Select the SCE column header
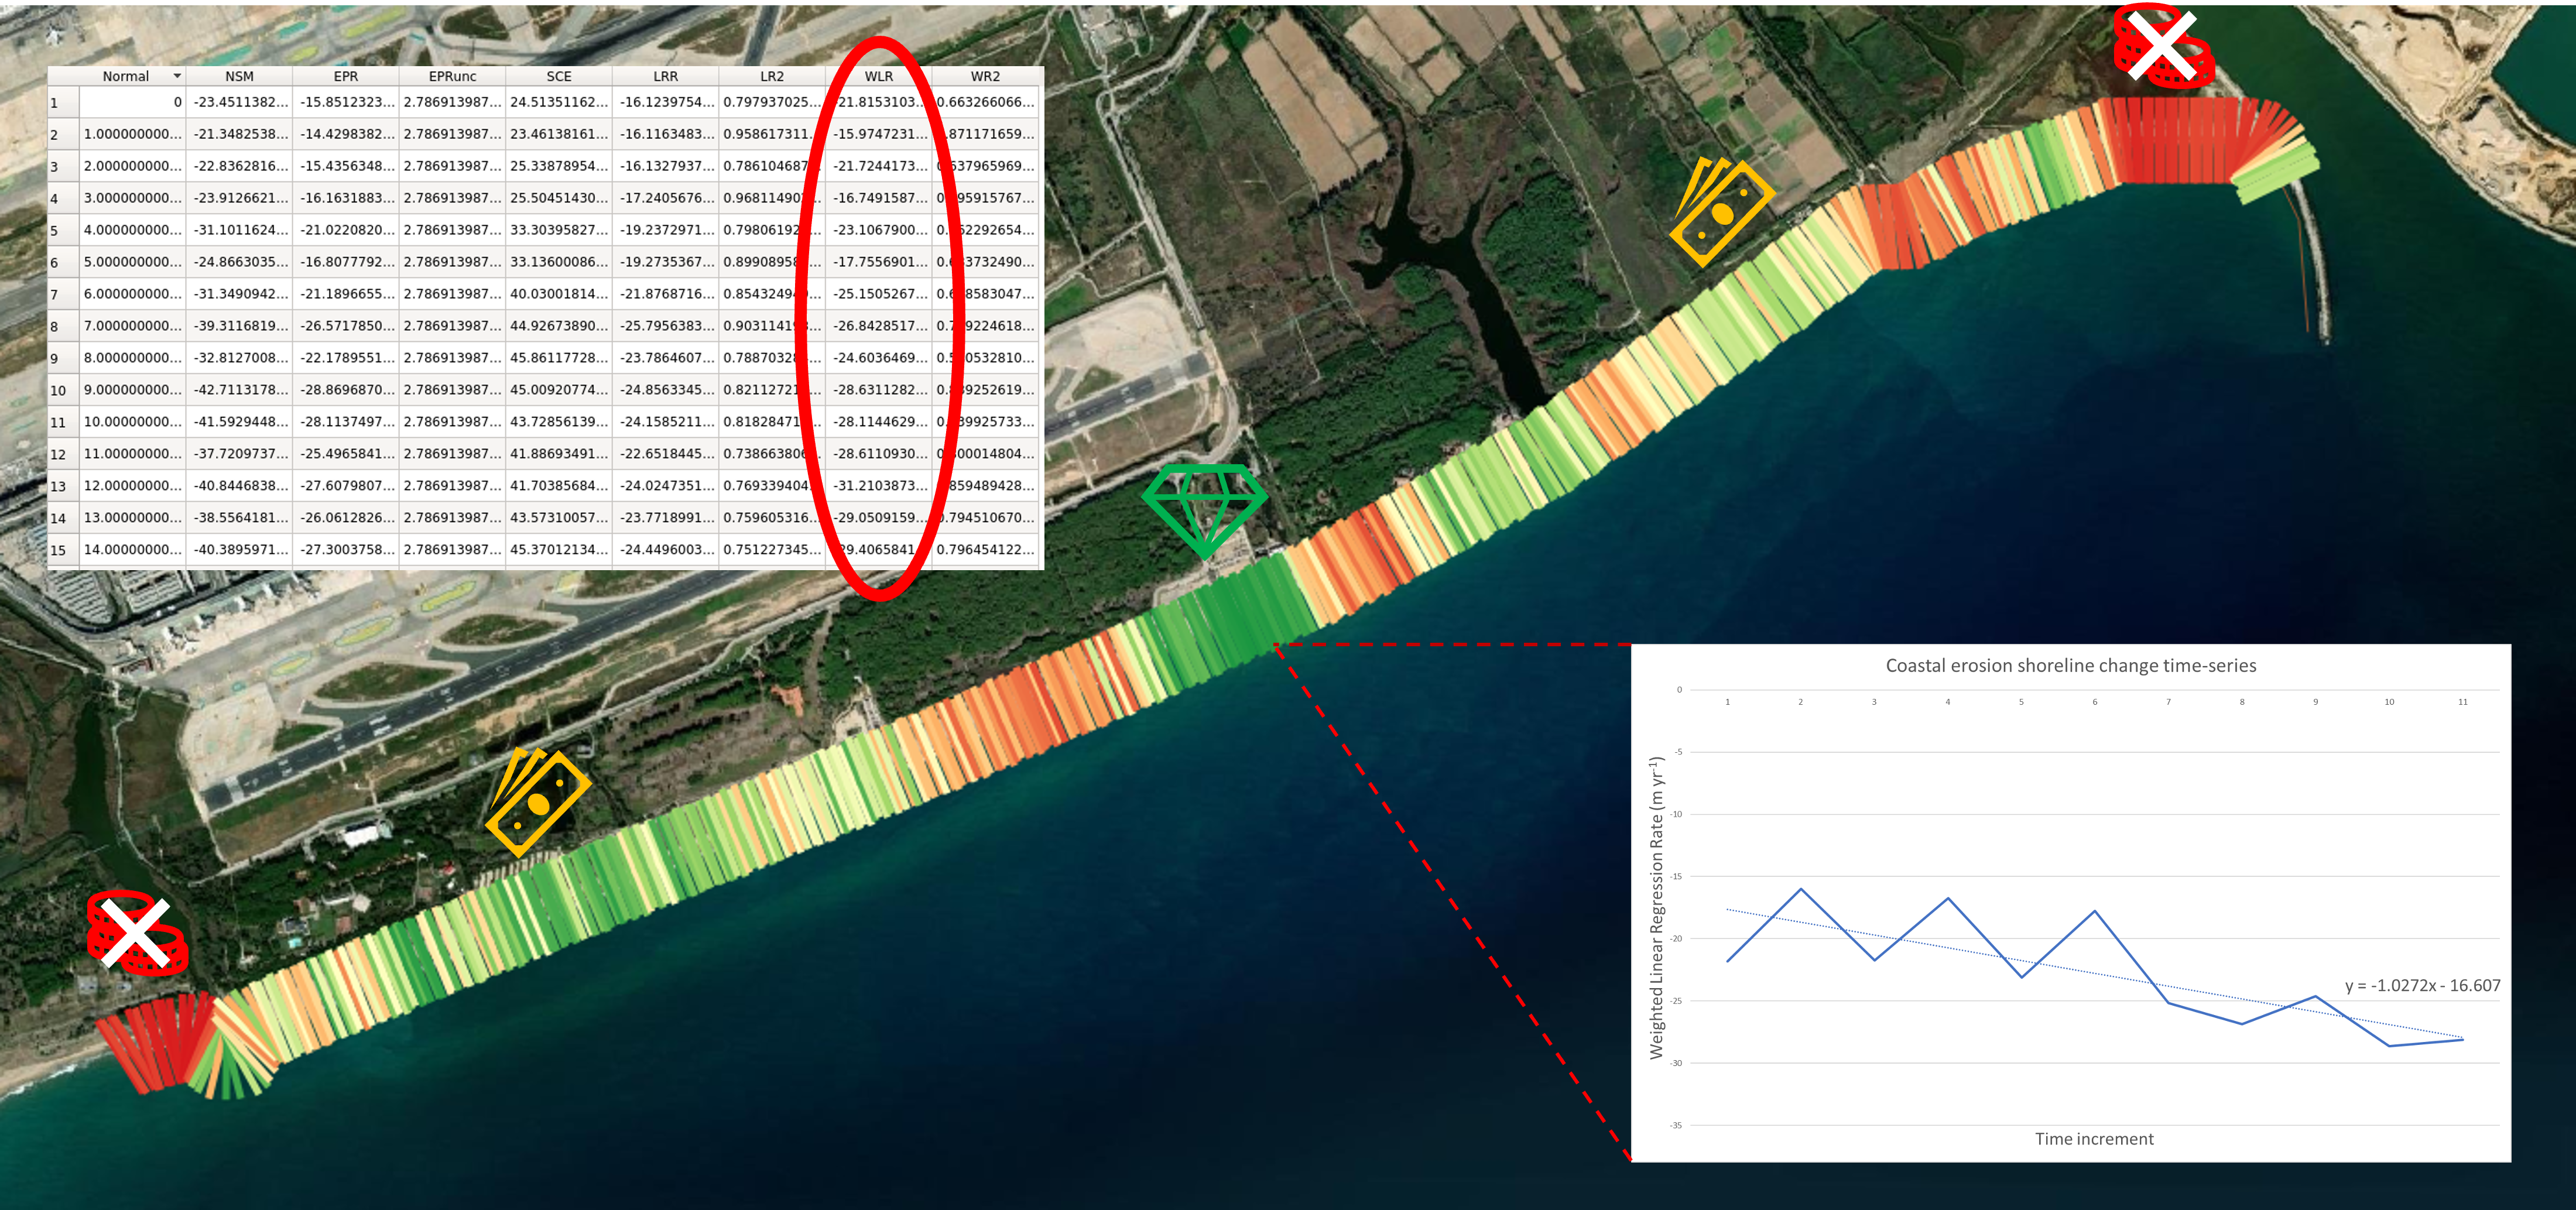The height and width of the screenshot is (1210, 2576). coord(559,76)
